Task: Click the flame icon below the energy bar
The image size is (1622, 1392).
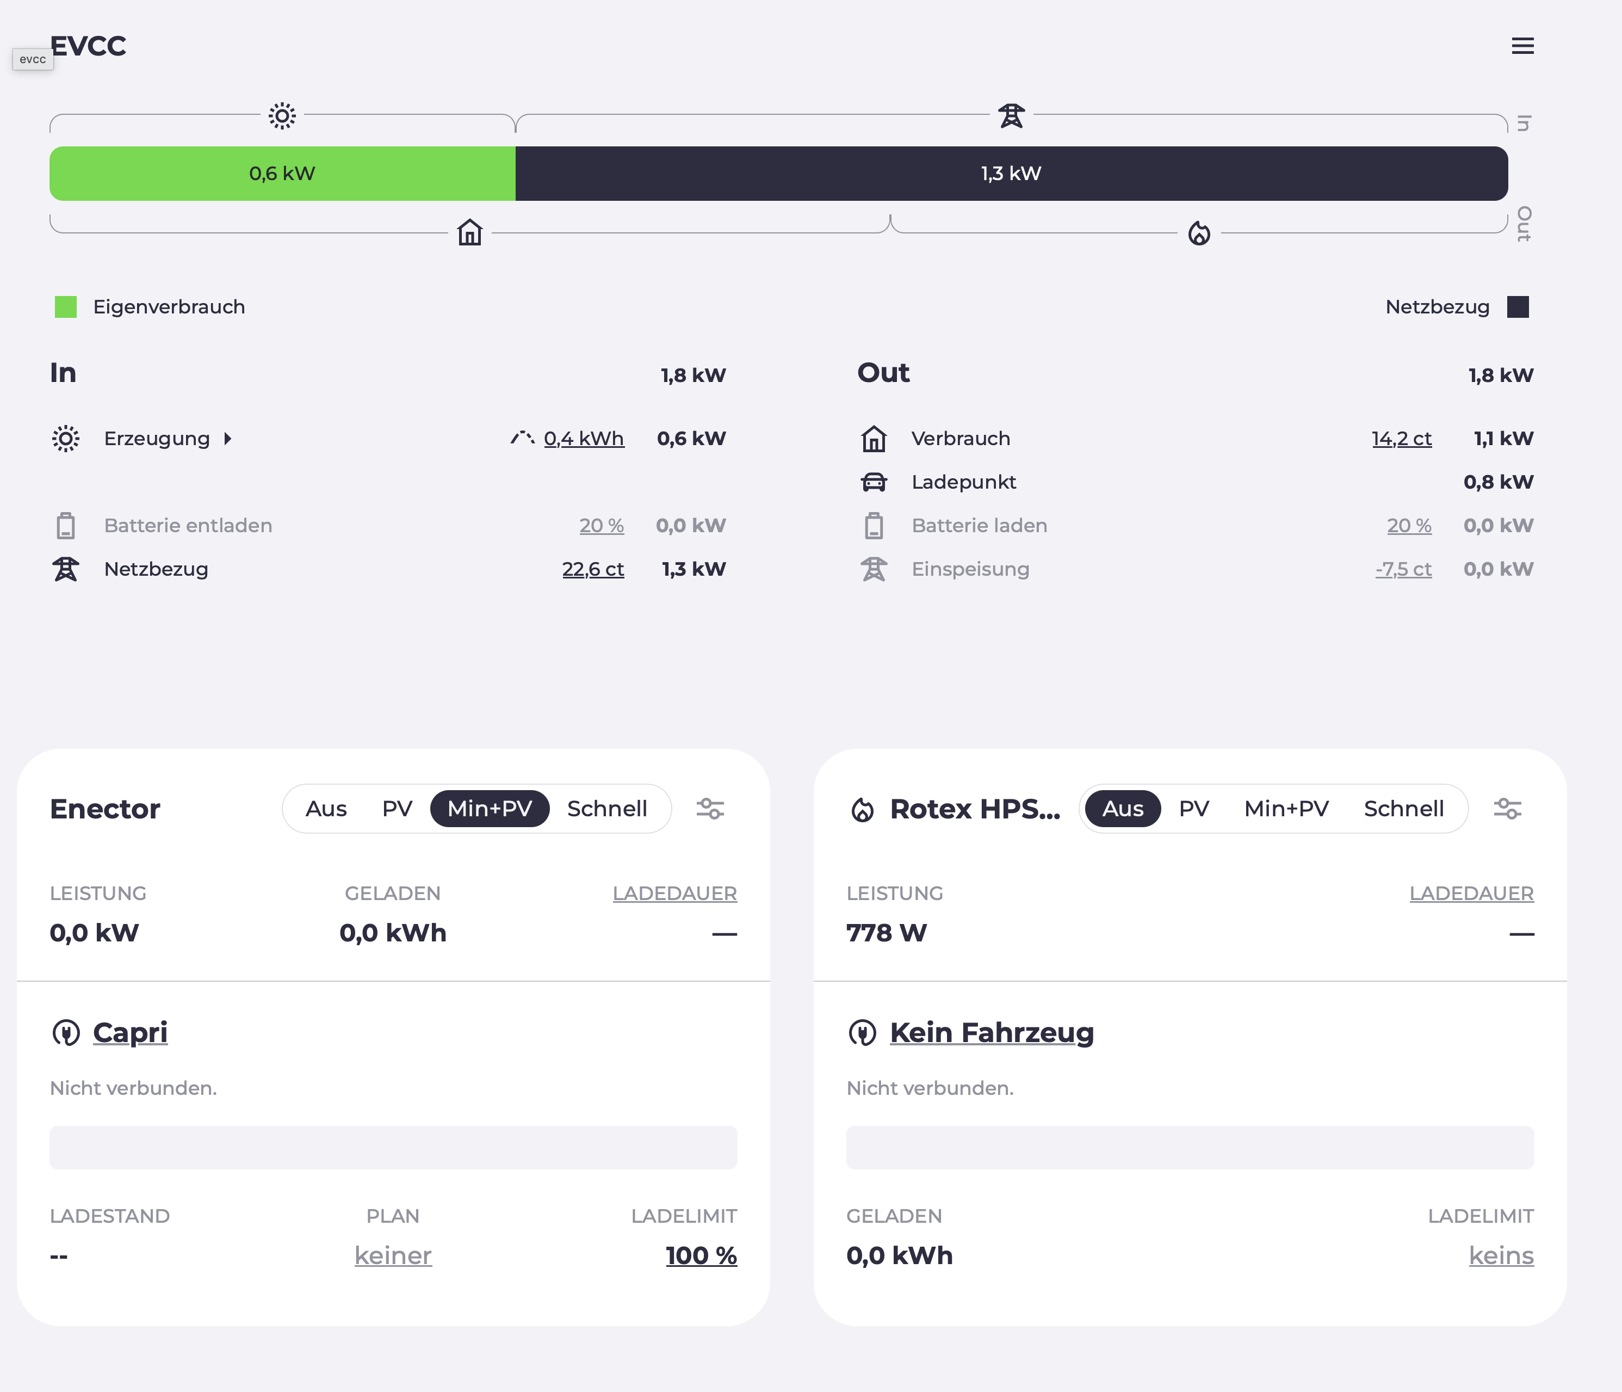Action: tap(1198, 233)
